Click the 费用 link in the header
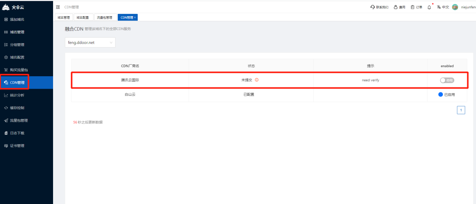Image resolution: width=476 pixels, height=204 pixels. [x=400, y=7]
